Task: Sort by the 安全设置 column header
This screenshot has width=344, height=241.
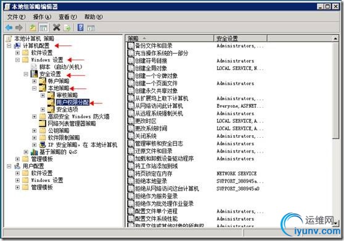Action: [240, 39]
